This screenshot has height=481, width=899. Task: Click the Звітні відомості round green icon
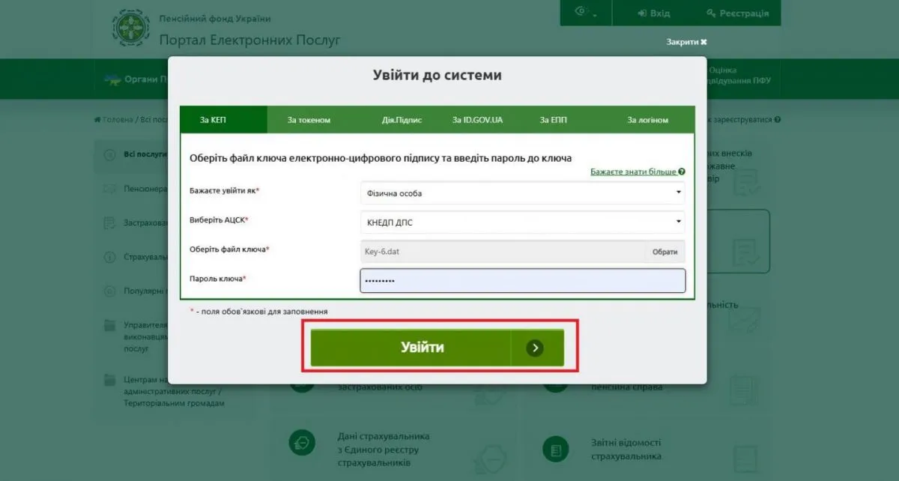click(x=555, y=449)
